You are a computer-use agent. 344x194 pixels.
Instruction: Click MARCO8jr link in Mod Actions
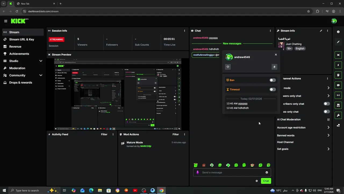click(146, 146)
